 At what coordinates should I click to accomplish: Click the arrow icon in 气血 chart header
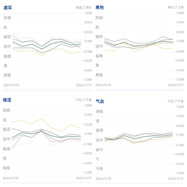point(176,101)
